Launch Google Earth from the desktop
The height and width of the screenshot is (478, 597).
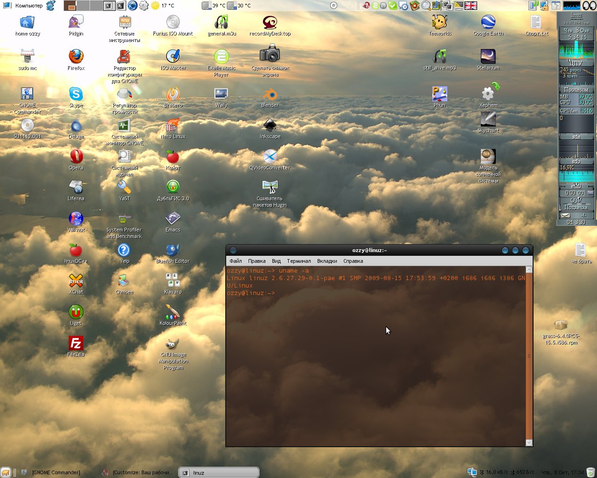click(488, 22)
